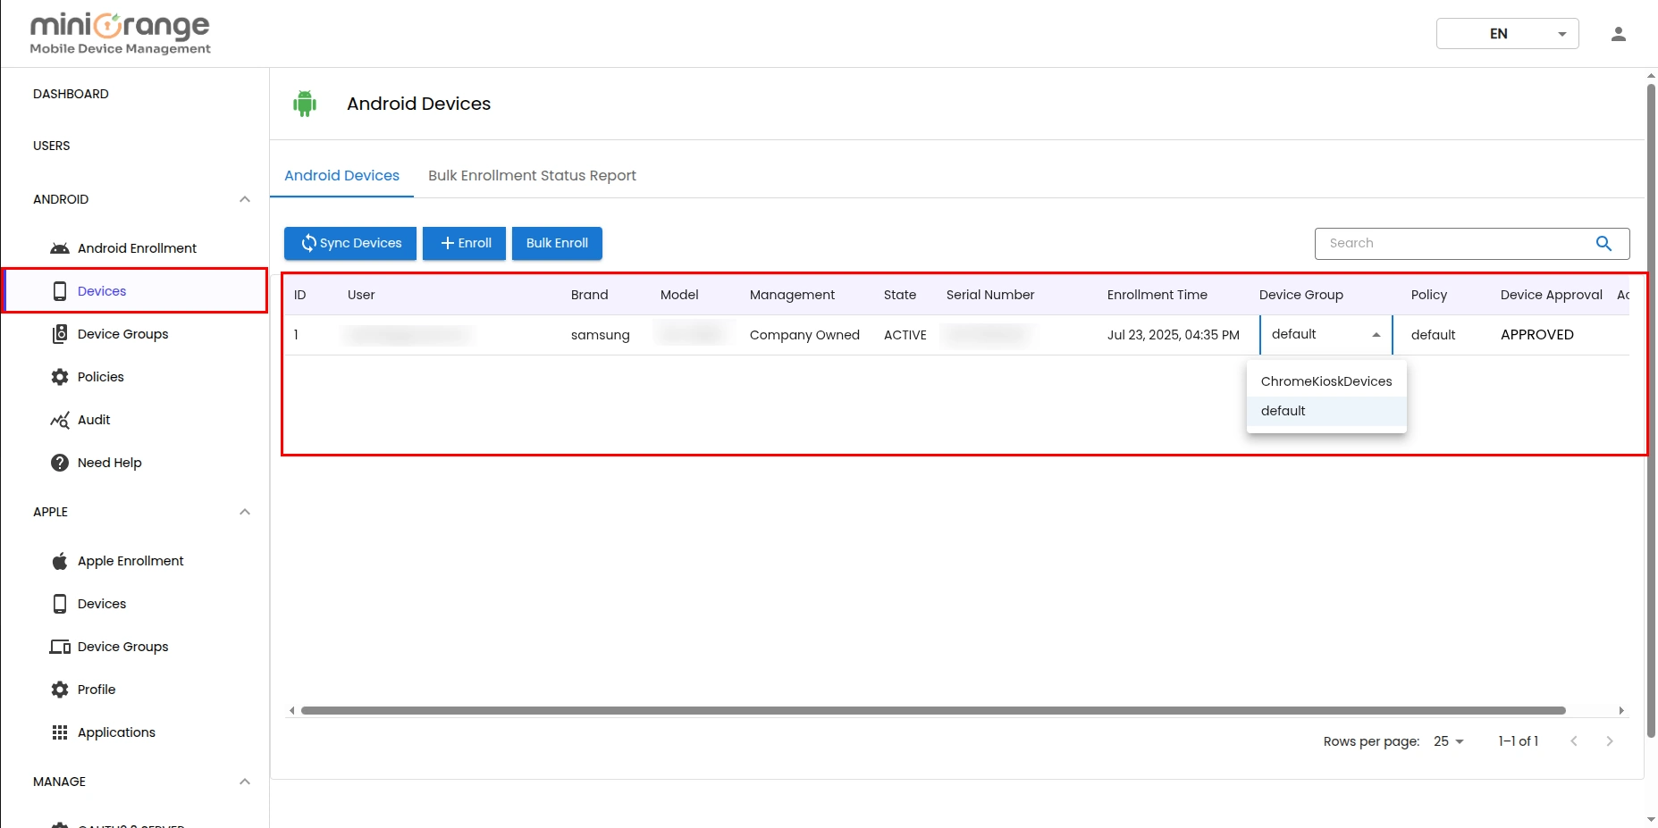Open Apple Profile settings
Viewport: 1658px width, 828px height.
click(x=97, y=690)
